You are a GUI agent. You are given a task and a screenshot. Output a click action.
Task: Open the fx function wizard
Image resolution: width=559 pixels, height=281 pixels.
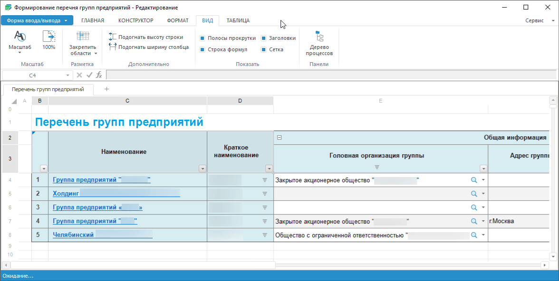point(99,75)
